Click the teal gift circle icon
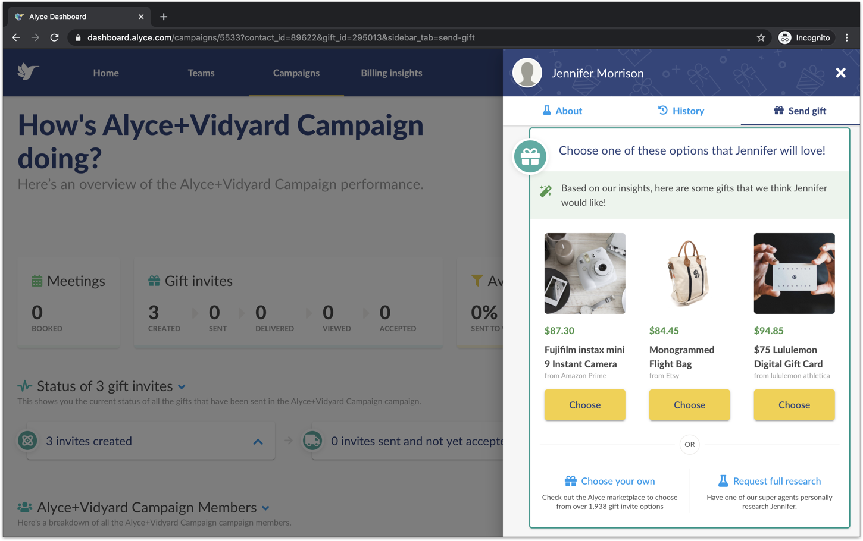 (530, 156)
